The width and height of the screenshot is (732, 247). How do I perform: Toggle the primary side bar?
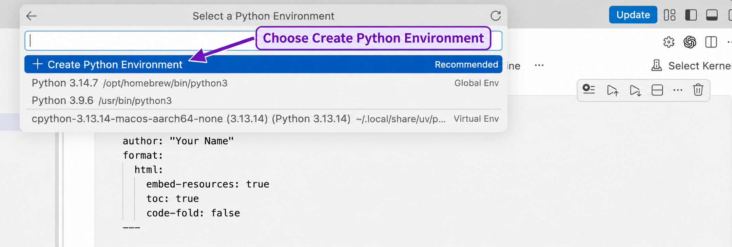691,15
